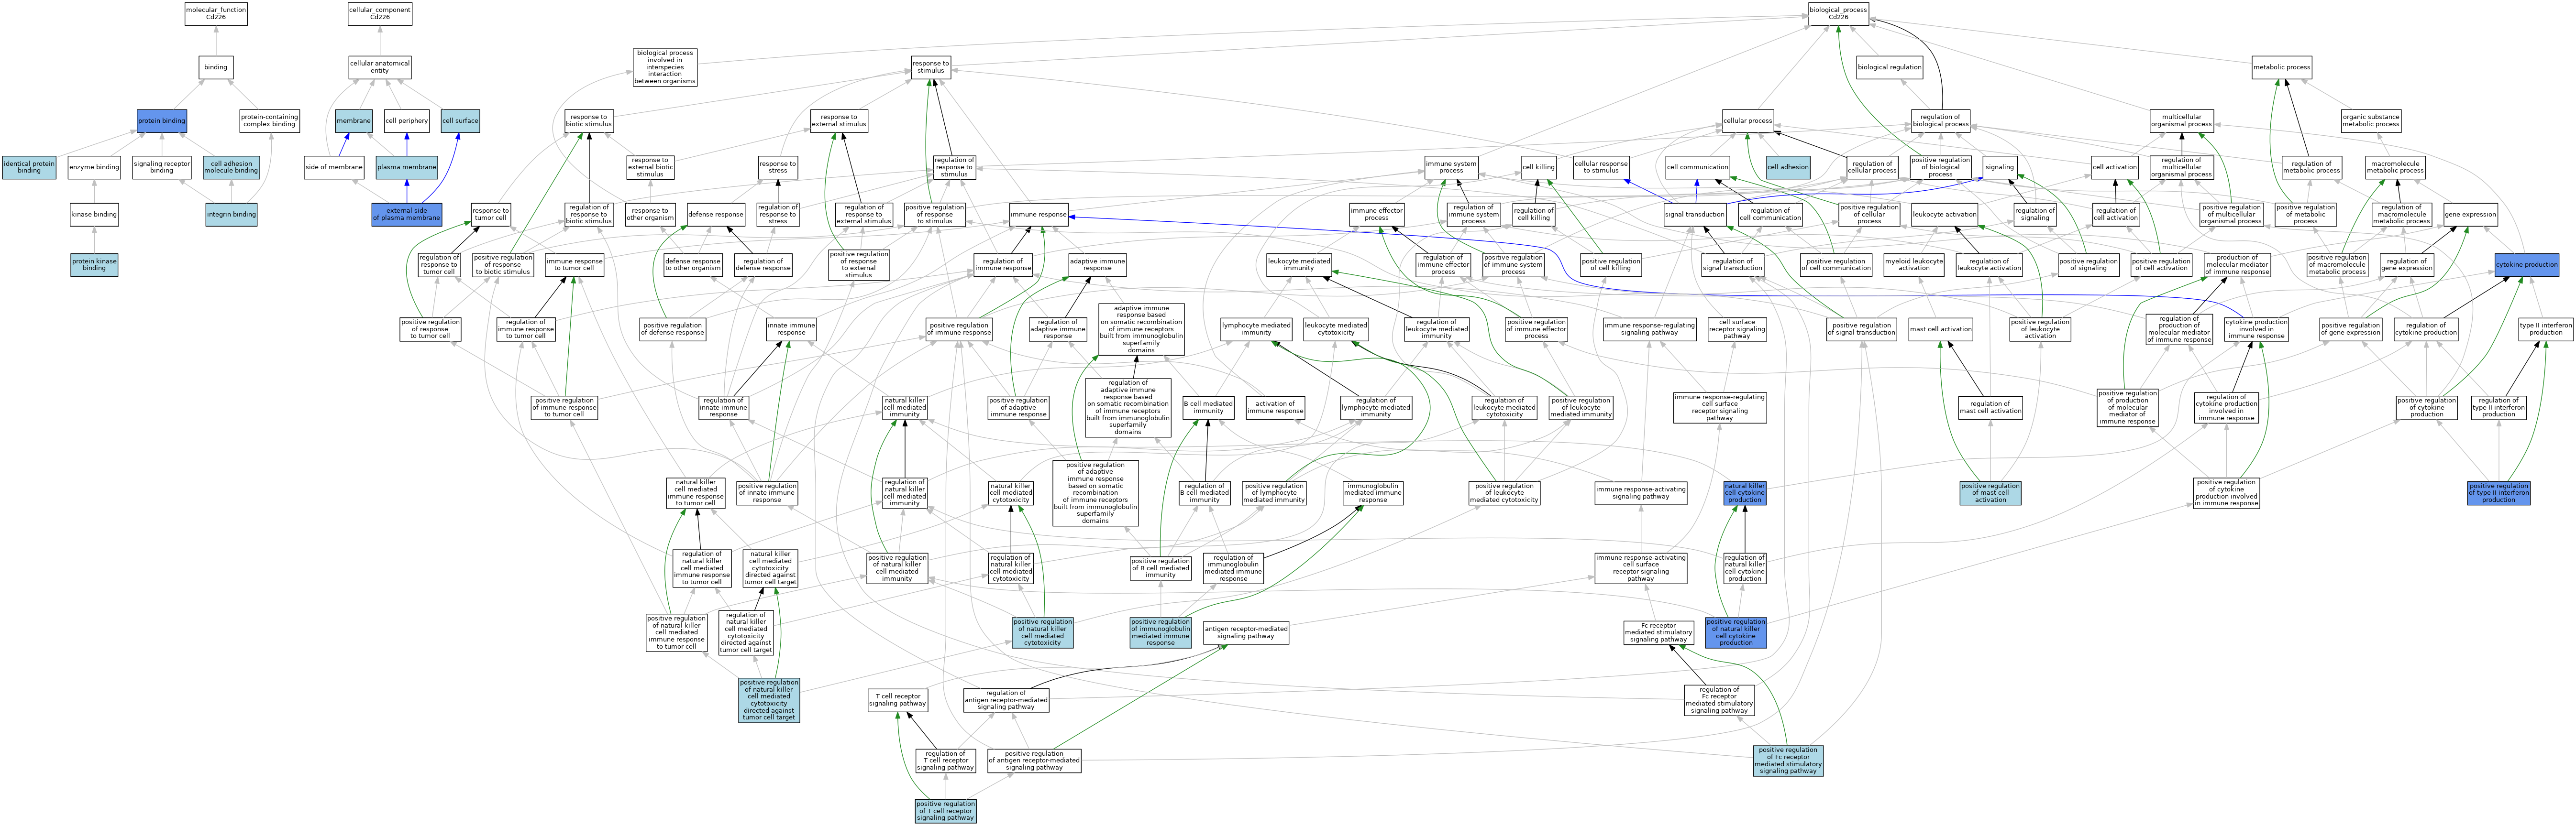Click the 'plasma membrane' node

(407, 168)
